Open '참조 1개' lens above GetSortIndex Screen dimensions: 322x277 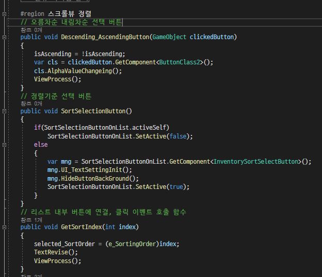click(x=31, y=220)
